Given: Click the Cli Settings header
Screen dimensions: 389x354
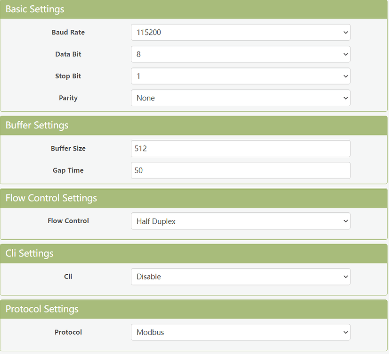Looking at the screenshot, I should click(x=29, y=253).
